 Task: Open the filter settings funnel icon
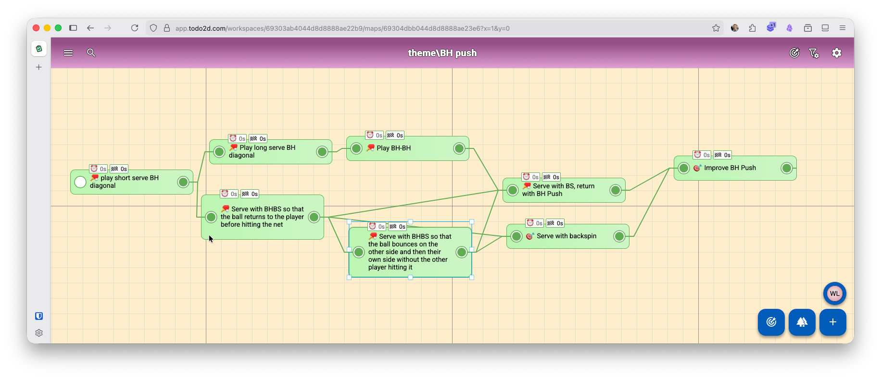pyautogui.click(x=814, y=53)
